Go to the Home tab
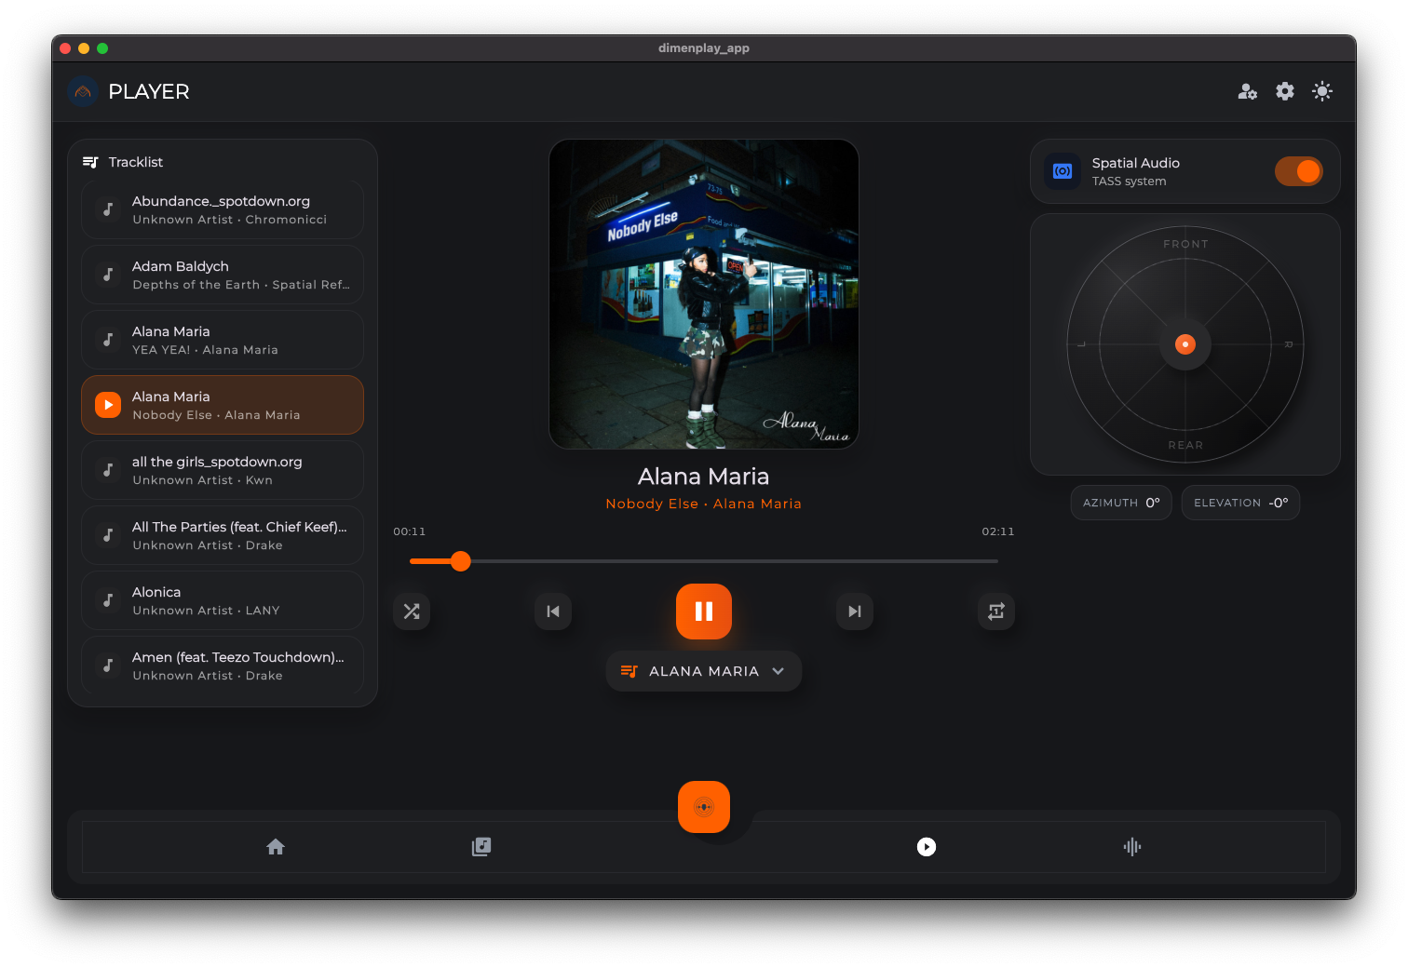1408x968 pixels. point(276,847)
